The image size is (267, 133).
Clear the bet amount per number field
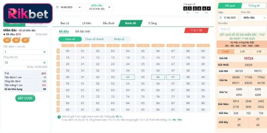coord(44,52)
